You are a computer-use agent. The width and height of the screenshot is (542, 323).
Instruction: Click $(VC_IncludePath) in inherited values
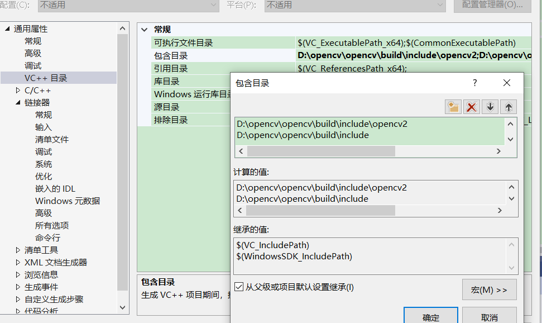click(x=273, y=245)
